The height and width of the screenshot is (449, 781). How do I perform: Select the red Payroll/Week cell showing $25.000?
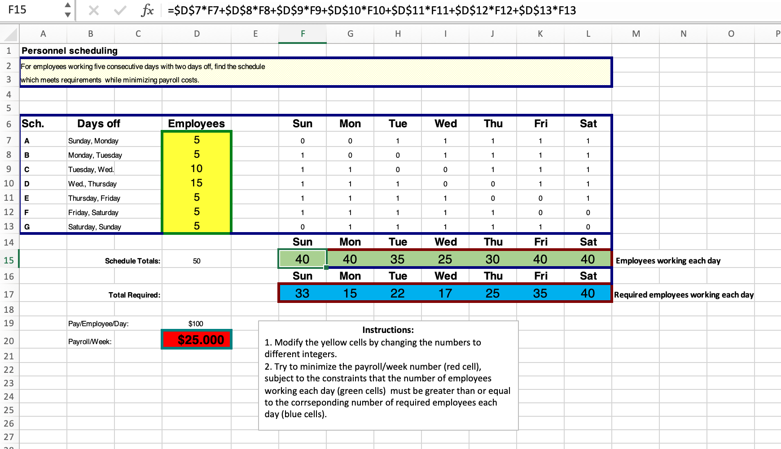(x=196, y=340)
